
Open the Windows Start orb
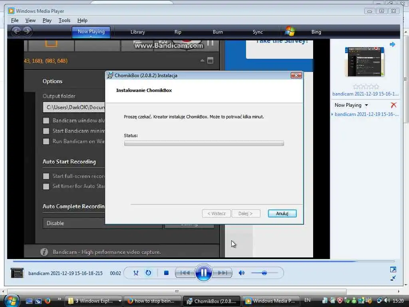(12, 301)
